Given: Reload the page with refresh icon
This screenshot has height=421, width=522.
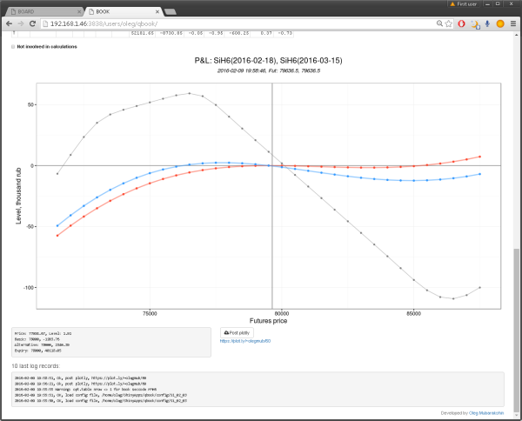Looking at the screenshot, I should 32,23.
